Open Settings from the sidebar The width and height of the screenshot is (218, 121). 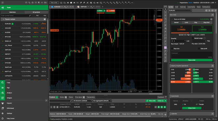[9, 113]
